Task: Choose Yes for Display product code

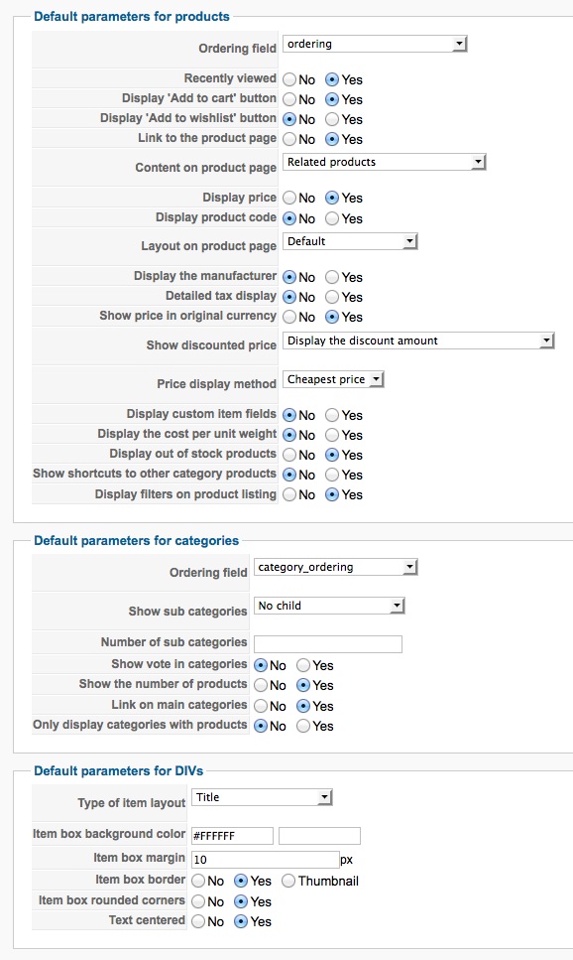Action: pyautogui.click(x=332, y=218)
